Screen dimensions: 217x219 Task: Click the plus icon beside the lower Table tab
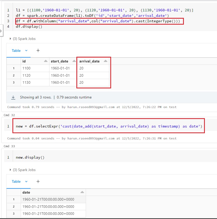(38, 181)
